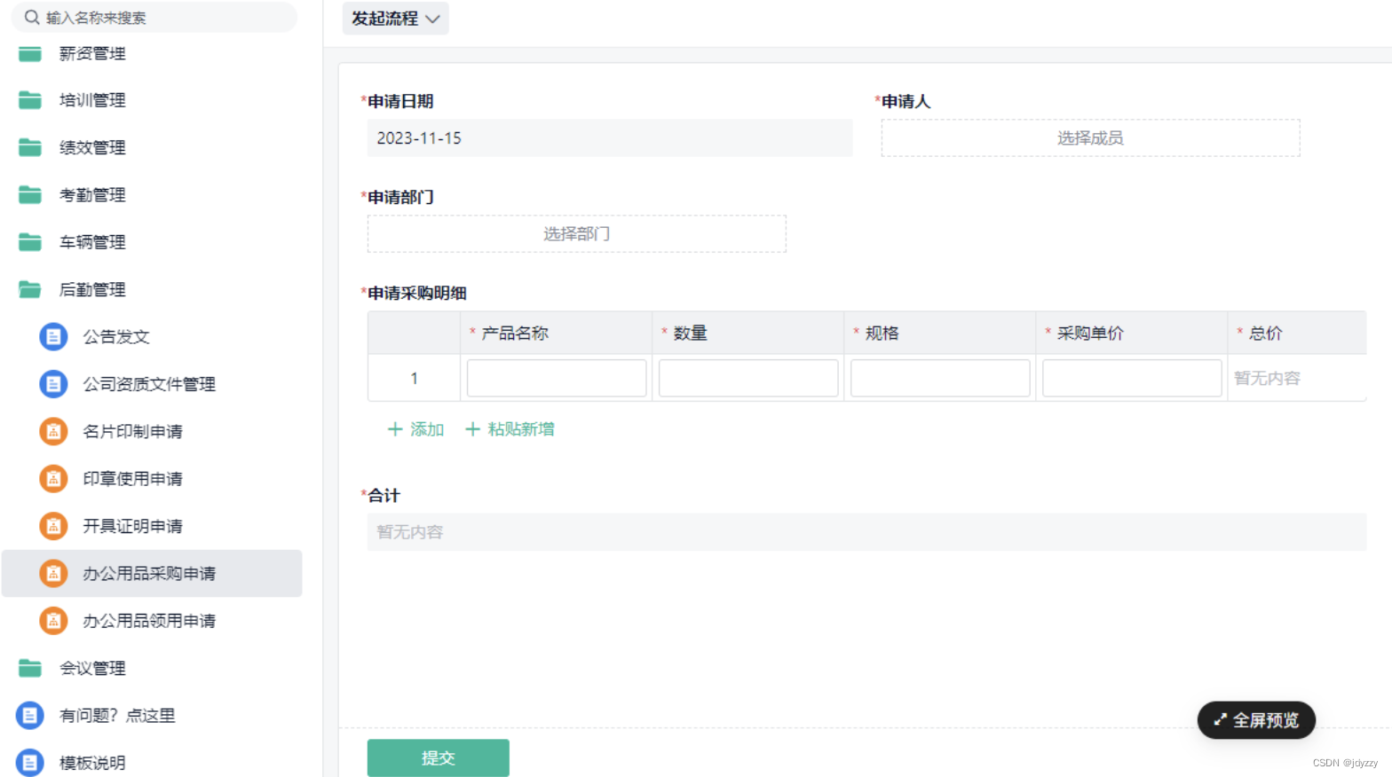Click 粘贴新增 to paste new rows

pyautogui.click(x=510, y=429)
